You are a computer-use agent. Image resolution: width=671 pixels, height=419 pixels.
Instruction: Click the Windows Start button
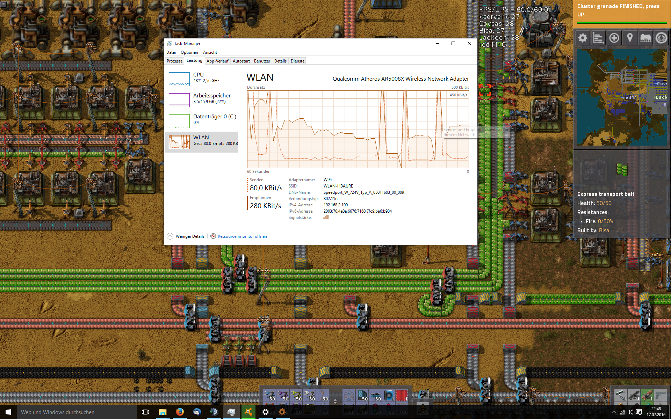[8, 412]
